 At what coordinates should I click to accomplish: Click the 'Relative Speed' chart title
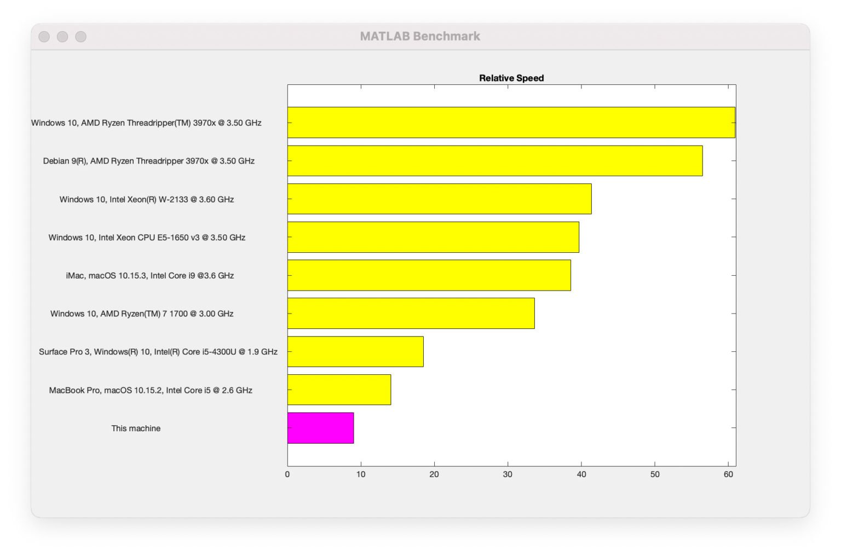point(511,78)
